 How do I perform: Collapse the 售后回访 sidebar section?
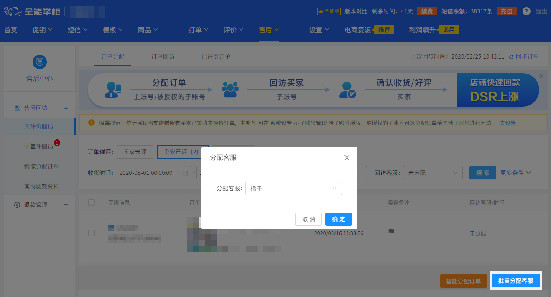tap(66, 108)
